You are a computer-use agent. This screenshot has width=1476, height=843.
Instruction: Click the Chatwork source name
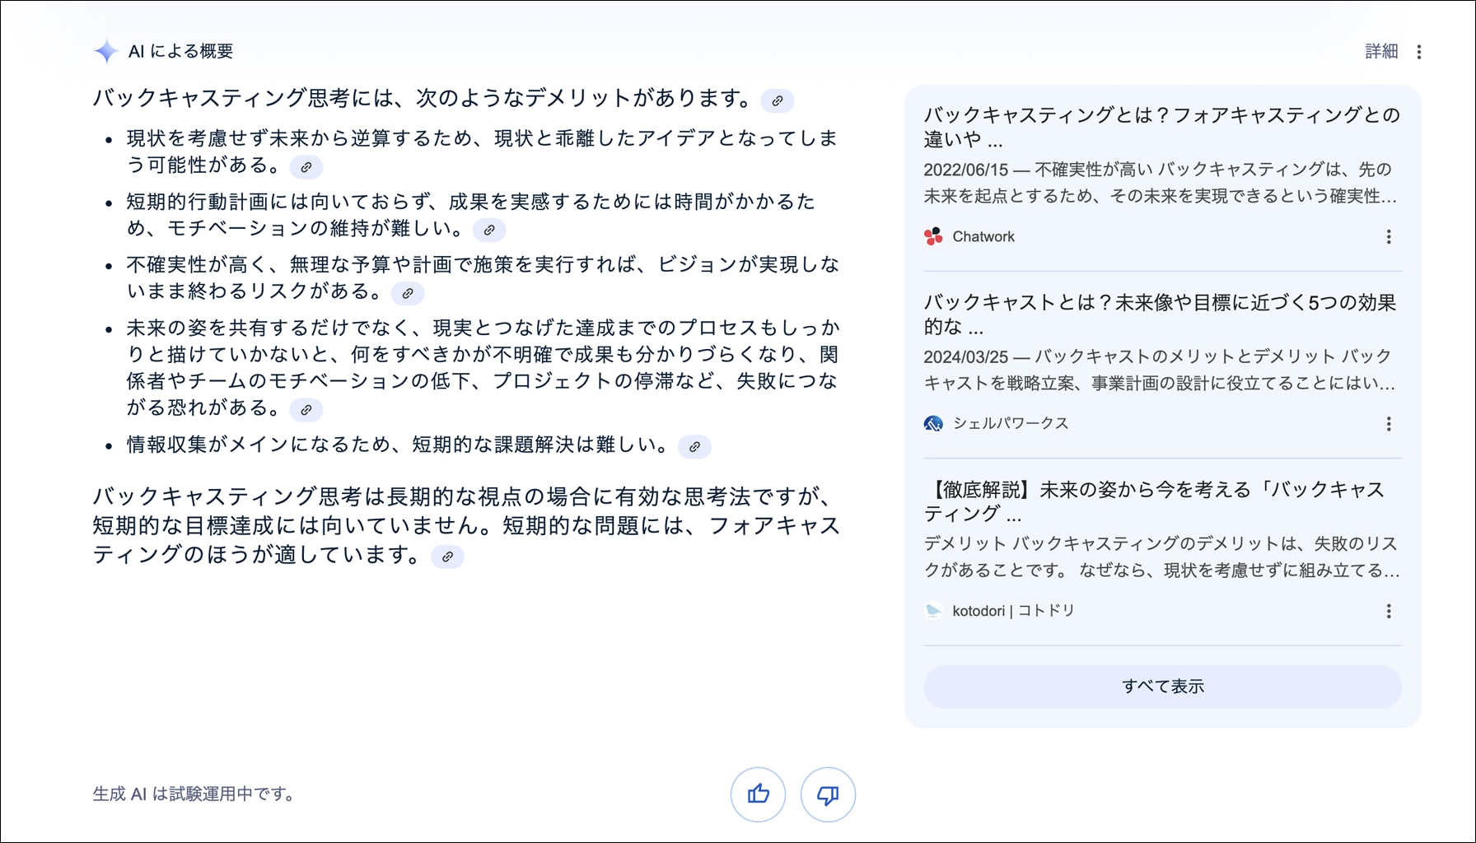tap(983, 236)
